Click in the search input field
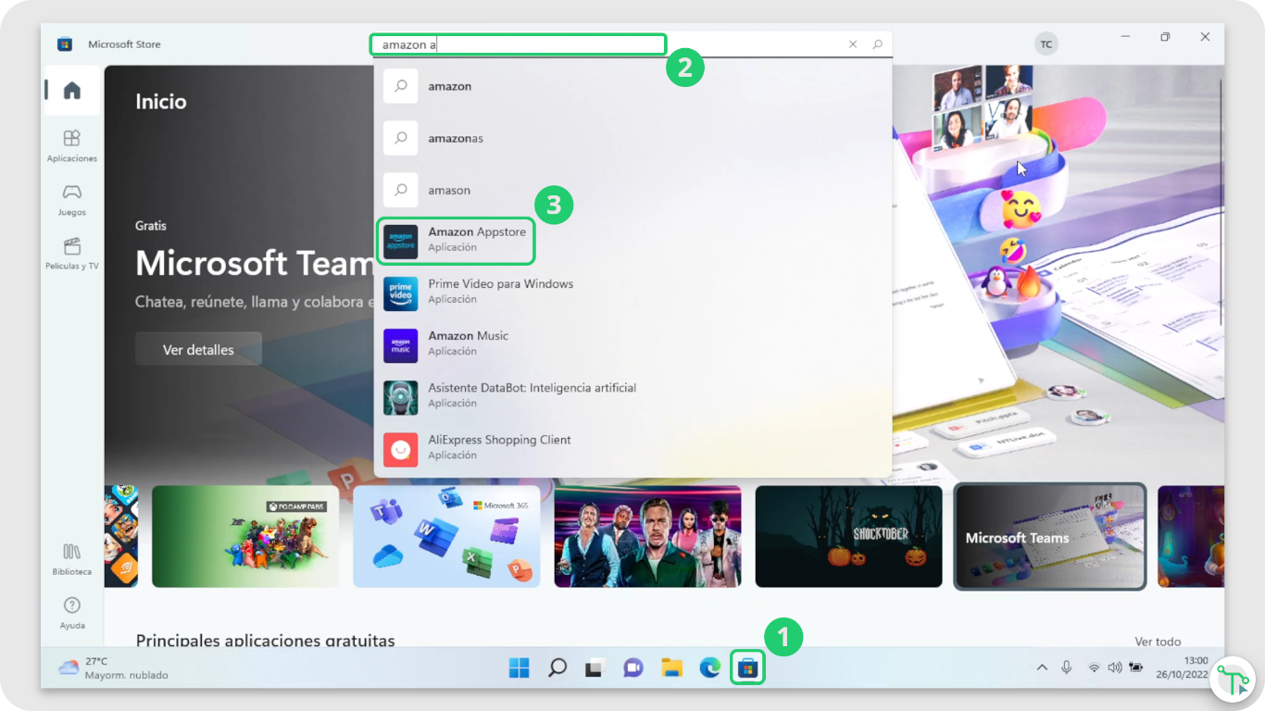This screenshot has height=711, width=1265. (519, 44)
